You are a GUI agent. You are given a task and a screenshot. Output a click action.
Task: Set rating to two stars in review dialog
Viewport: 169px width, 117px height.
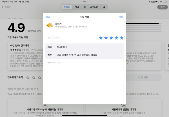coord(106,38)
